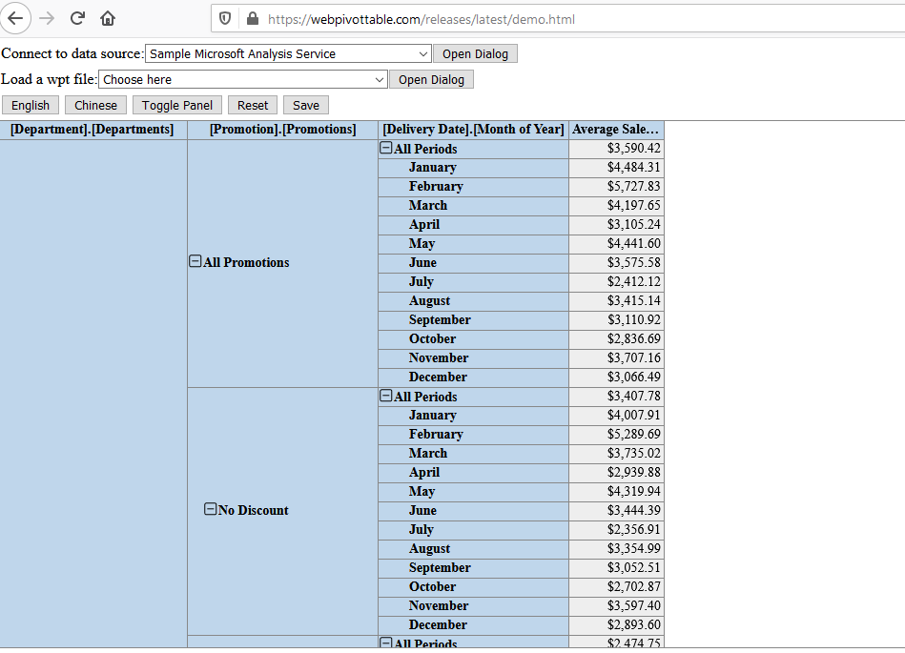The image size is (905, 653).
Task: Collapse All Periods under All Promotions
Action: pyautogui.click(x=386, y=149)
